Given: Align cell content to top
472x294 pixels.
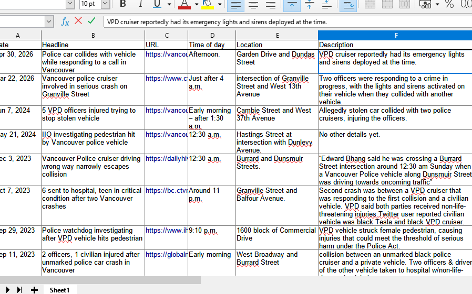Looking at the screenshot, I should click(x=292, y=5).
